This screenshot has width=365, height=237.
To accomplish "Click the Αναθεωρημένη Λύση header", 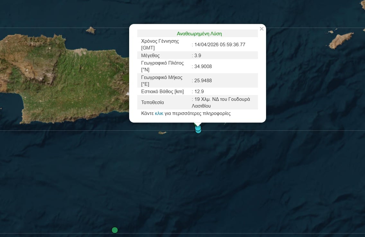I will (199, 33).
